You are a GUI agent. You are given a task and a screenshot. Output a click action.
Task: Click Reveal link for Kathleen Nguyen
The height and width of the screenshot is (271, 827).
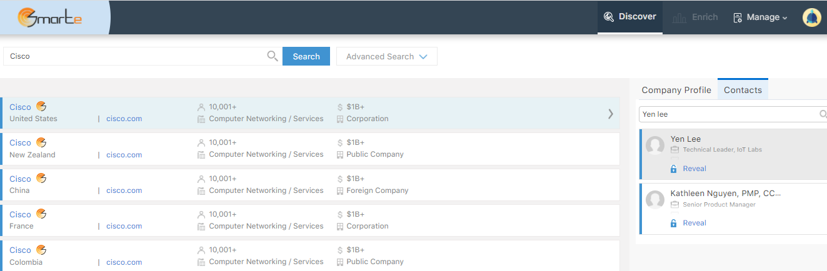694,223
